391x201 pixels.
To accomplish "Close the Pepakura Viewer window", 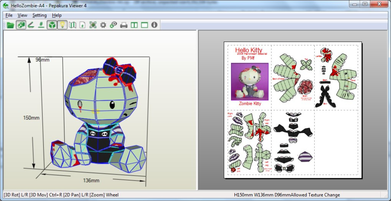I will pyautogui.click(x=379, y=4).
